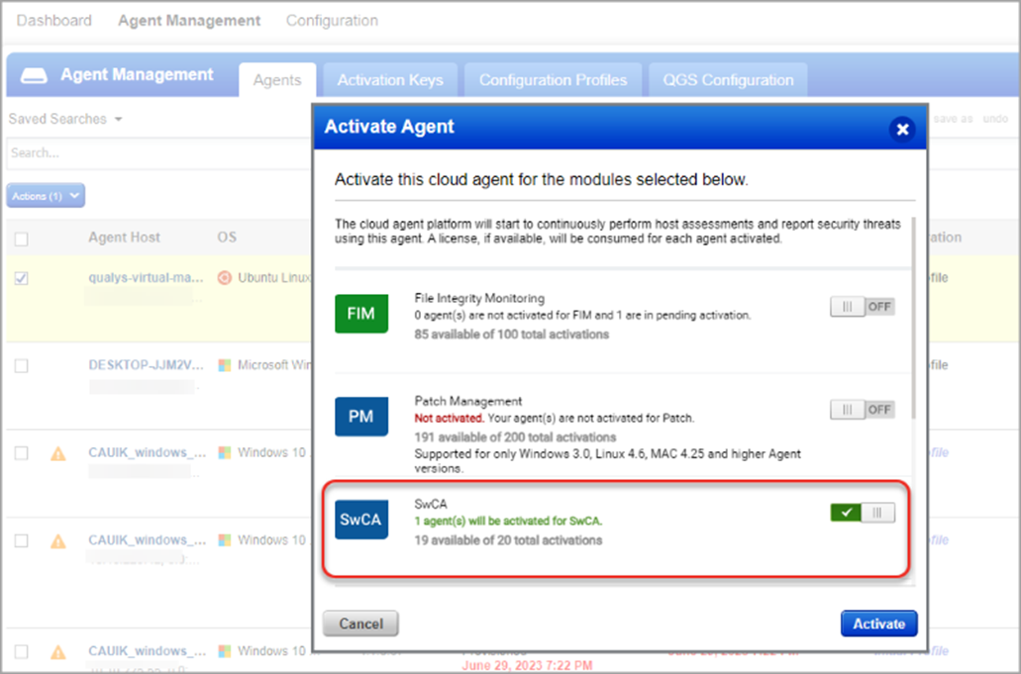This screenshot has height=674, width=1021.
Task: Go to the Dashboard menu
Action: pos(54,21)
